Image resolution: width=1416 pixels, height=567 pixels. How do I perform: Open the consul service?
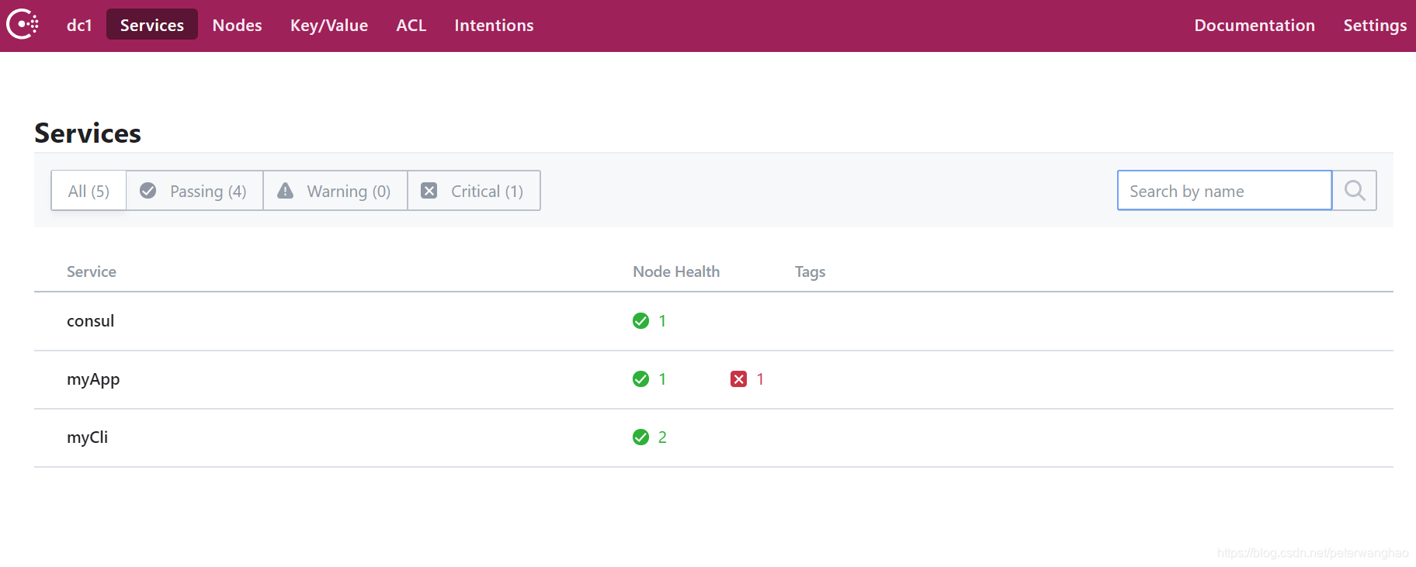click(90, 321)
